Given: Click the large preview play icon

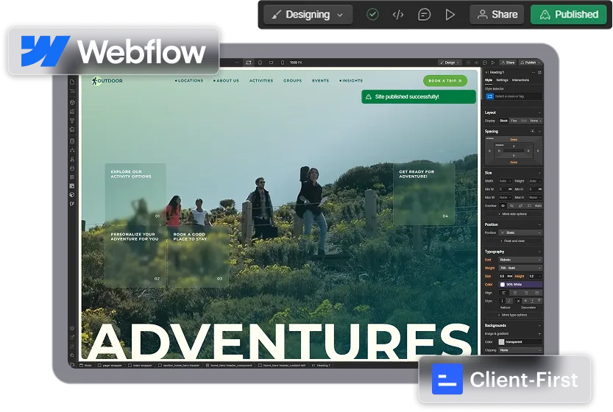Looking at the screenshot, I should pos(450,15).
